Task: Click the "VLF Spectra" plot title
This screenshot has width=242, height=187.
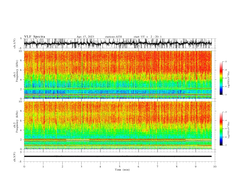Action: tap(35, 37)
